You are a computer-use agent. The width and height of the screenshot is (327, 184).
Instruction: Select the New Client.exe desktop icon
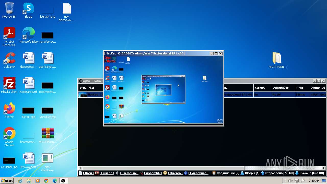click(48, 162)
